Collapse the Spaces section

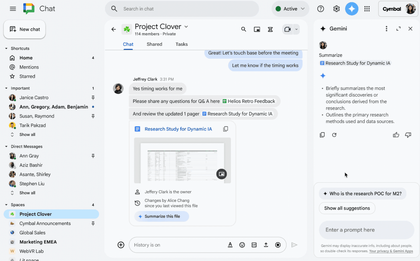[6, 205]
